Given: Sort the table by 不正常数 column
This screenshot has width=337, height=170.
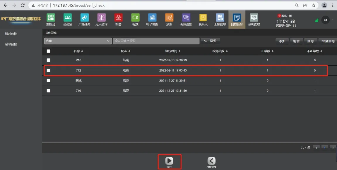Looking at the screenshot, I should [x=314, y=51].
